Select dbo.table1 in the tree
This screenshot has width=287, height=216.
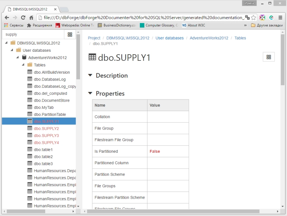(x=43, y=150)
